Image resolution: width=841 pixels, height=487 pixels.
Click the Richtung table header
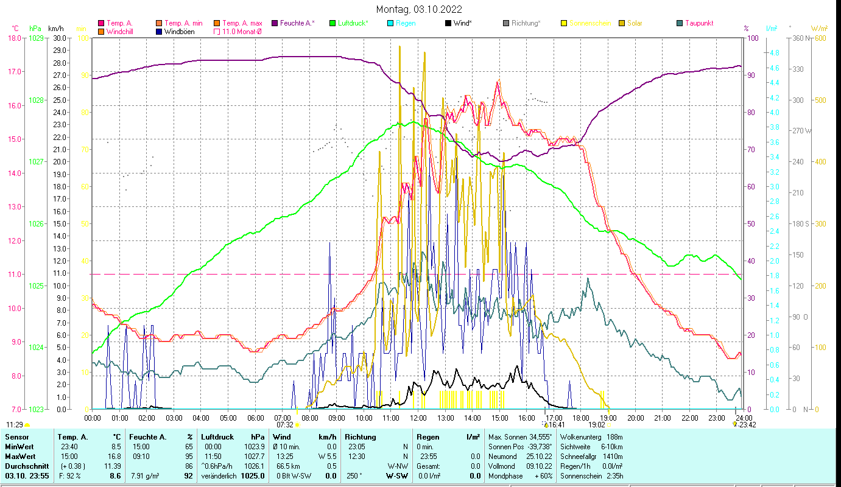coord(361,437)
